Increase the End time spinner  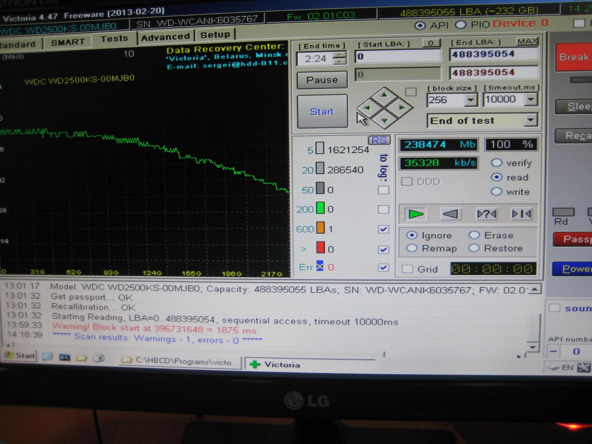[x=340, y=55]
